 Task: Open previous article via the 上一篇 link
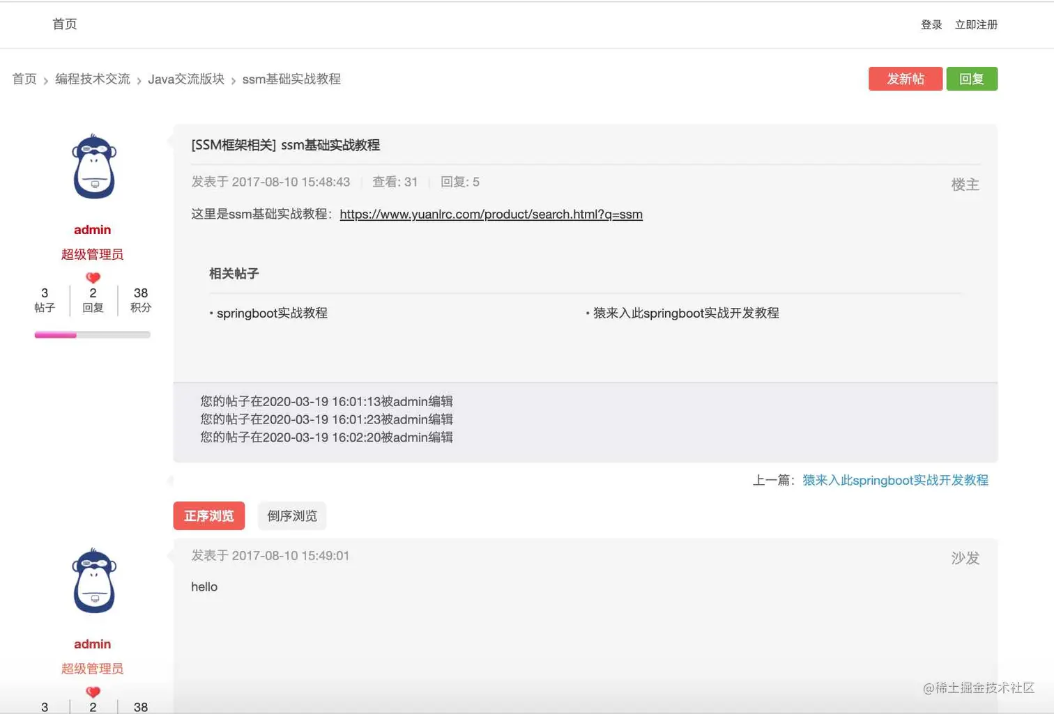(895, 480)
